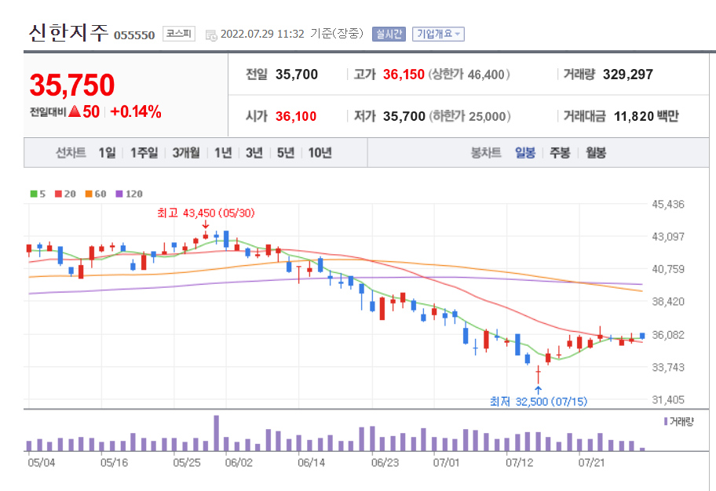Click the 최고 43,450 (05/30) label
This screenshot has width=716, height=491.
click(206, 213)
